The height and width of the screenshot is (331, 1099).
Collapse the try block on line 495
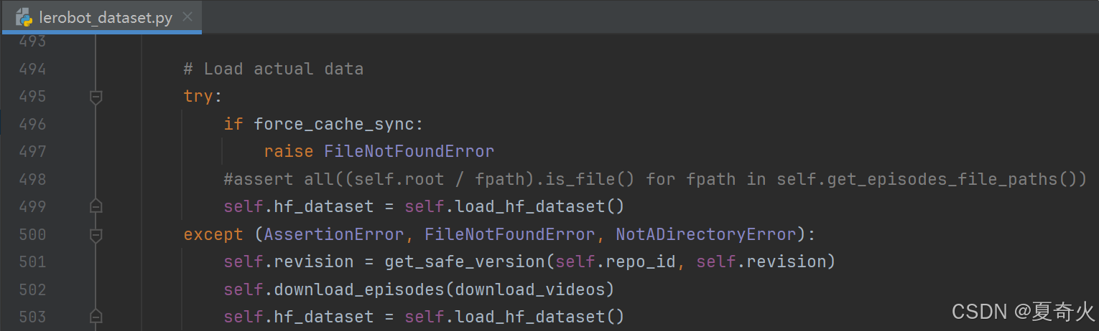[96, 96]
